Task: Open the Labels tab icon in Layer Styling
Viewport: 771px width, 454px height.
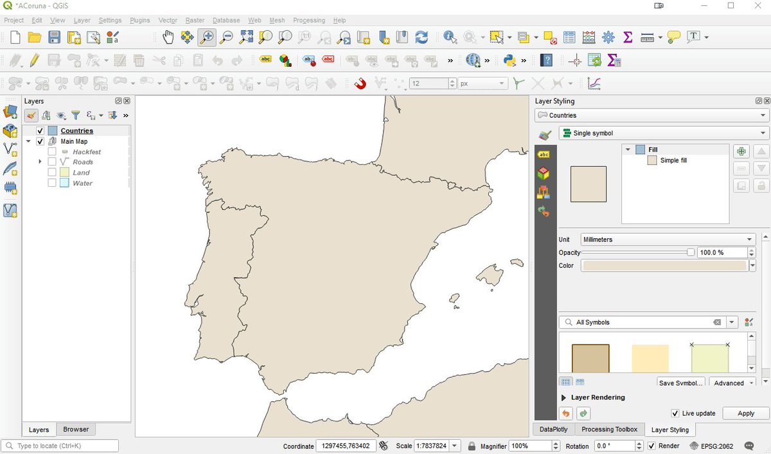Action: 544,154
